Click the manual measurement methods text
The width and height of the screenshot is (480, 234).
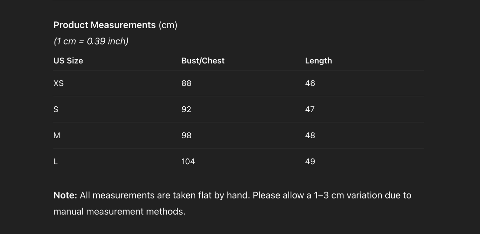tap(119, 211)
